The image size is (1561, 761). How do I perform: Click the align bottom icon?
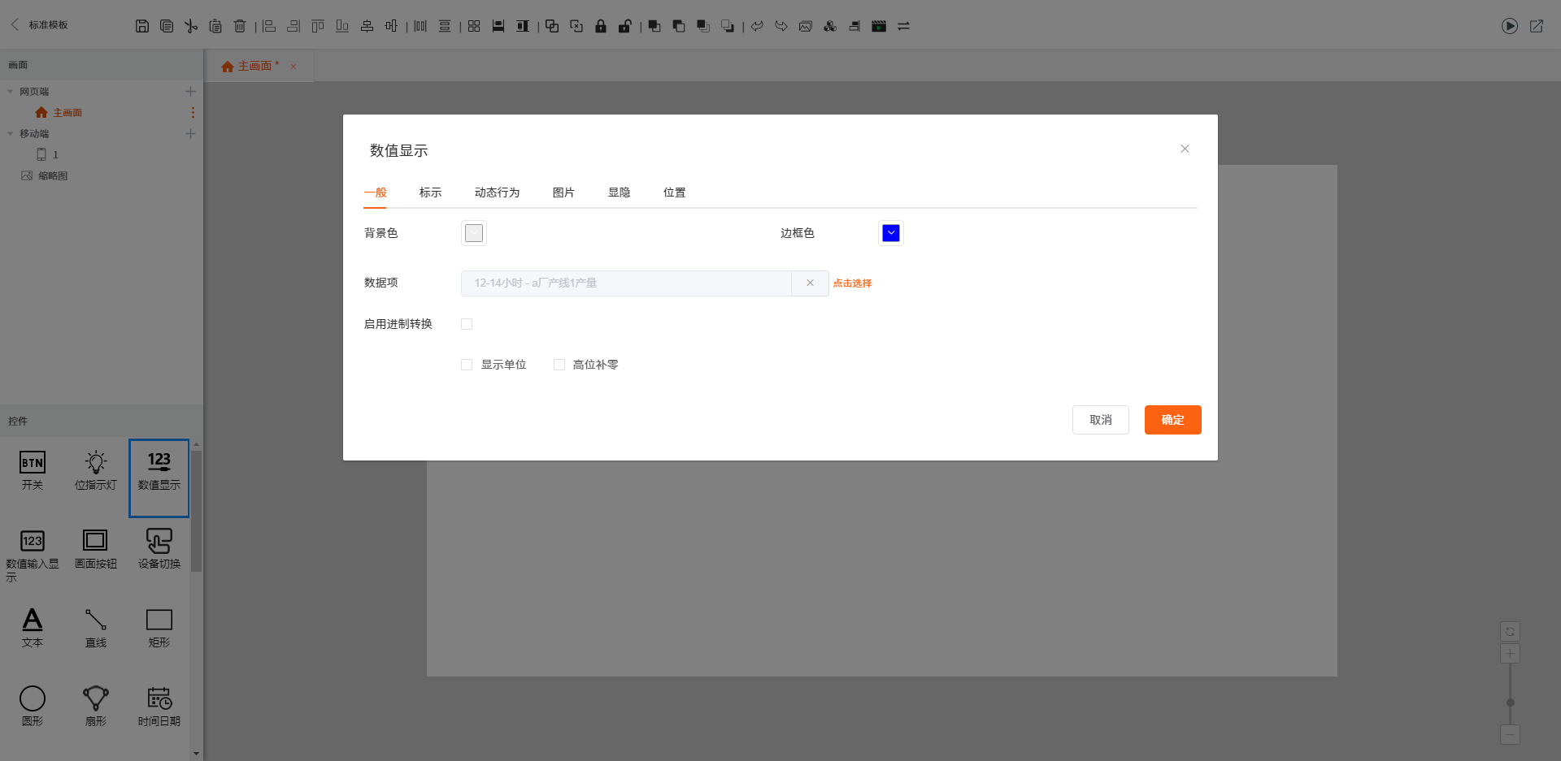pyautogui.click(x=342, y=26)
